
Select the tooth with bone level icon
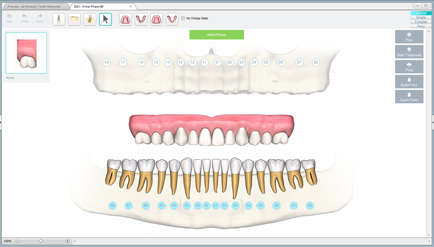74,19
